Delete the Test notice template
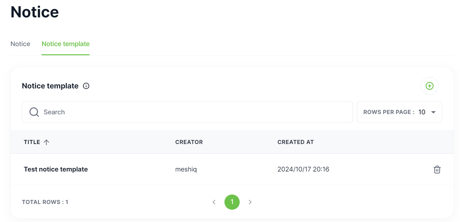460x222 pixels. 437,170
